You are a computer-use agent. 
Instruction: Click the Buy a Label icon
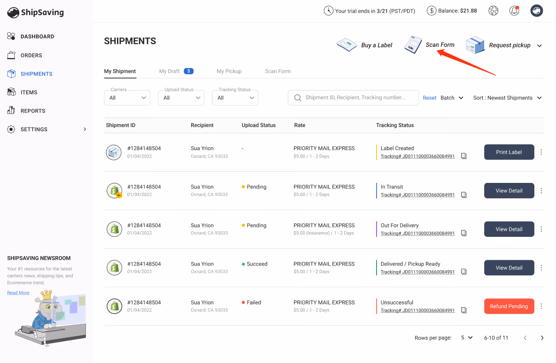pos(346,45)
